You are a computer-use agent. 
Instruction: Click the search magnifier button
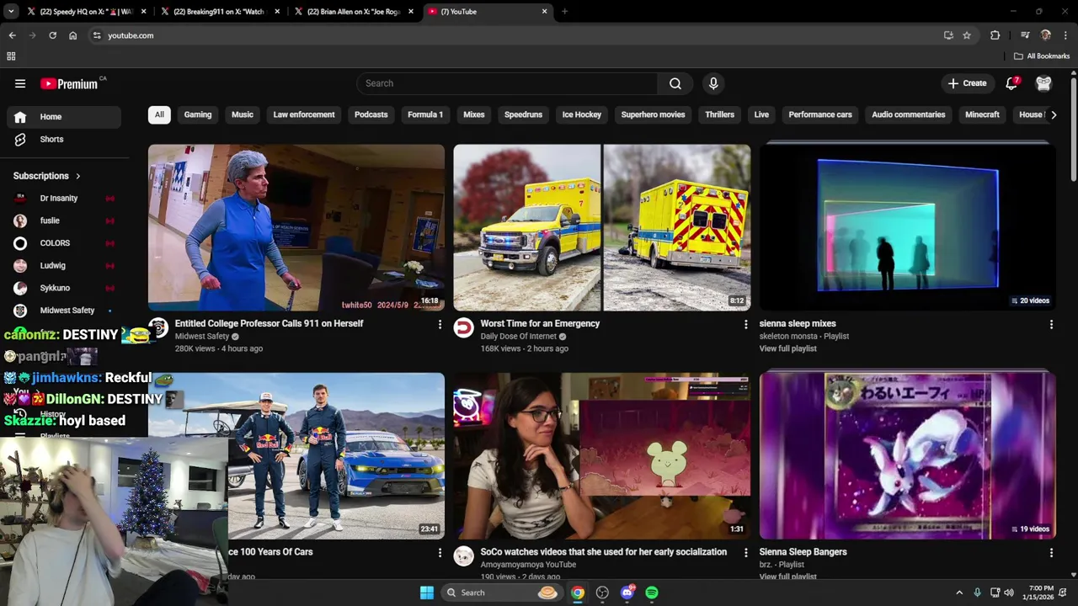[x=675, y=83]
